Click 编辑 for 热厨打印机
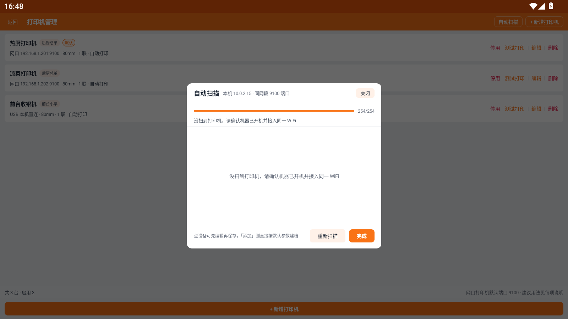The width and height of the screenshot is (568, 319). [536, 48]
